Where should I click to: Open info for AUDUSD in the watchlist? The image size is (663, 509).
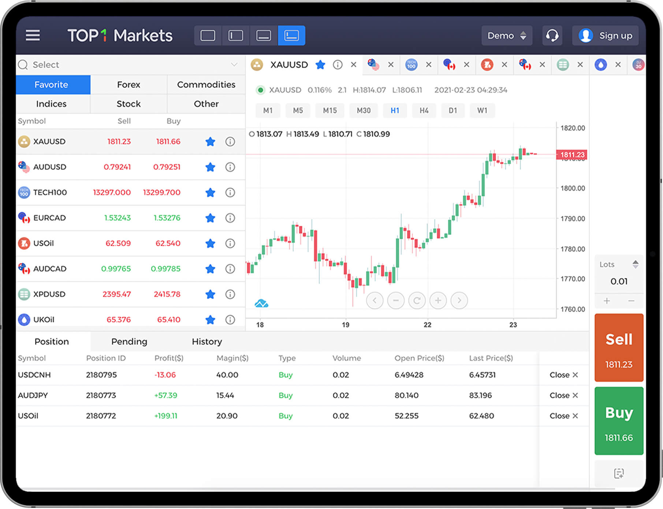click(x=230, y=167)
